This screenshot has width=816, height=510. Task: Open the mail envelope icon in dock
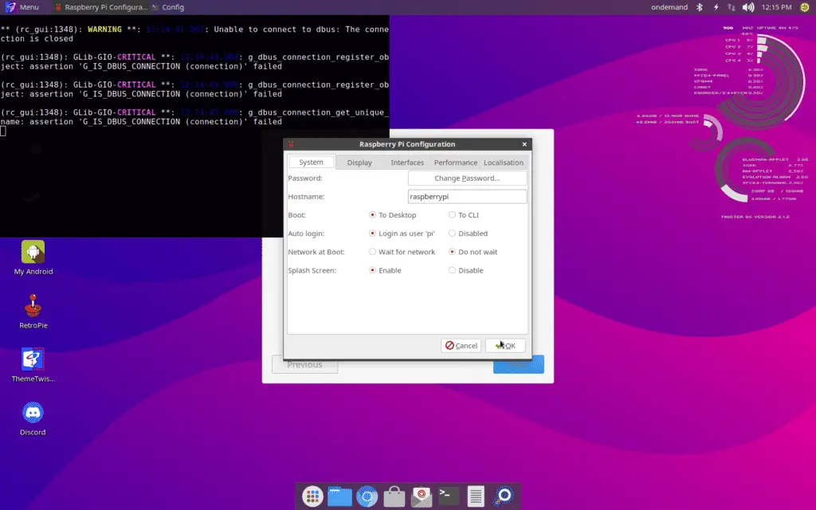[421, 496]
